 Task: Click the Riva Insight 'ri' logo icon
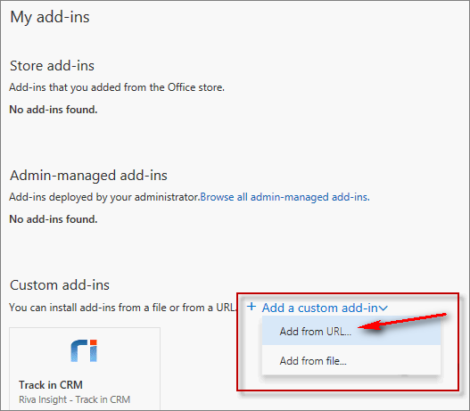84,350
